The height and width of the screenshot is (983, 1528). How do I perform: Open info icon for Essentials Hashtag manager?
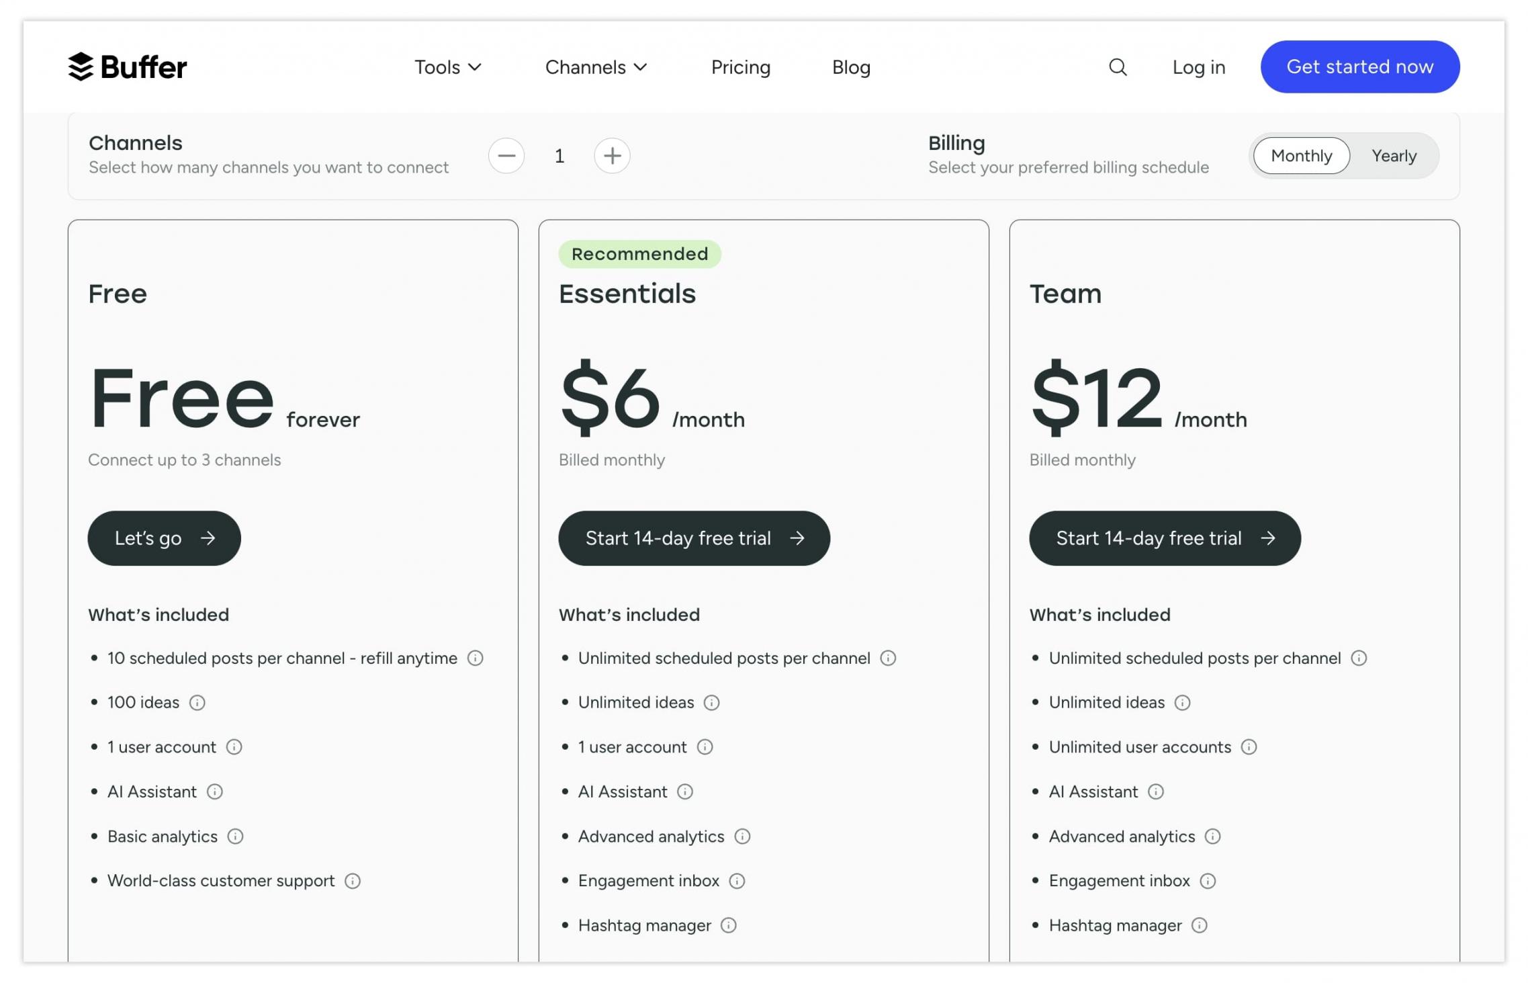point(728,925)
